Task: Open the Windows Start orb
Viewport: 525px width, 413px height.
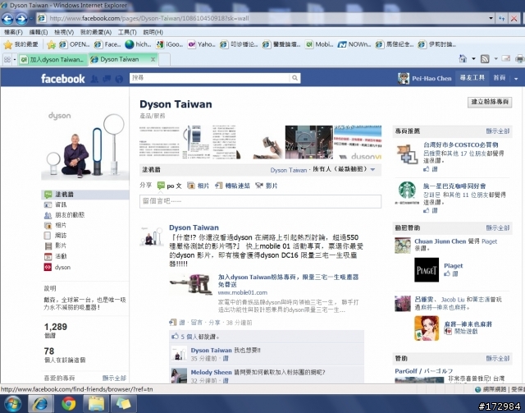Action: [13, 404]
